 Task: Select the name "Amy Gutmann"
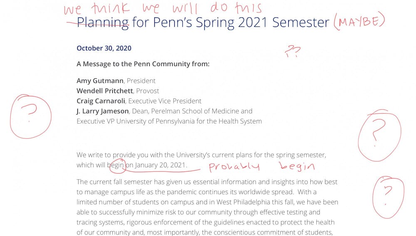tap(100, 81)
